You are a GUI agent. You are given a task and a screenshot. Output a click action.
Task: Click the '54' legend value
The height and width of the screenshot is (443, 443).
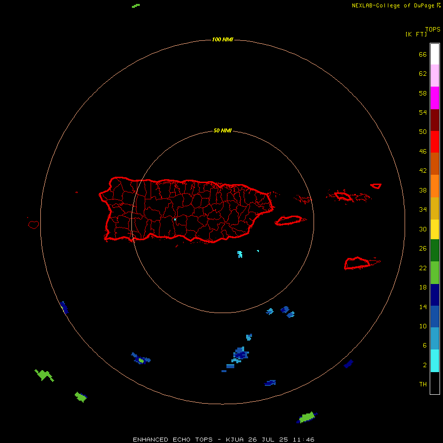423,112
